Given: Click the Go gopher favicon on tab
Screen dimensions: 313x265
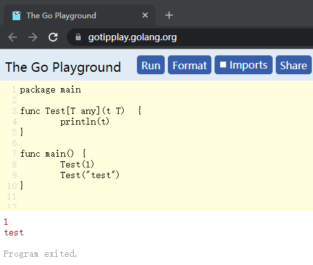Looking at the screenshot, I should tap(16, 16).
